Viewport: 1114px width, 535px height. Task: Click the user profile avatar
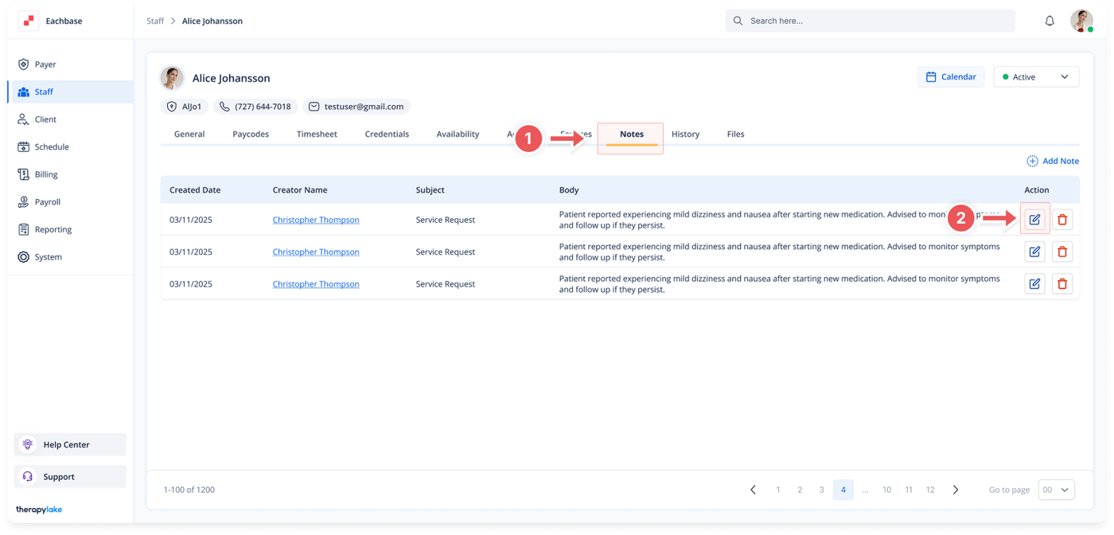(x=1081, y=21)
